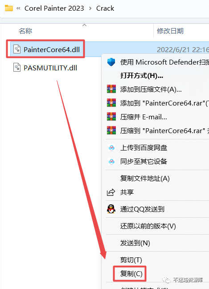Open the Send to (发送到) submenu
Screen dimensions: 209x289
coord(135,243)
